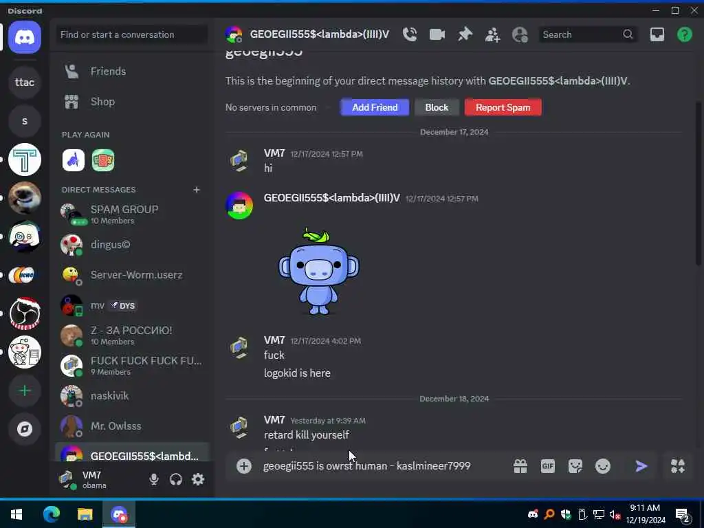Click the muted volume tray icon
Viewport: 704px width, 528px height.
pos(615,514)
